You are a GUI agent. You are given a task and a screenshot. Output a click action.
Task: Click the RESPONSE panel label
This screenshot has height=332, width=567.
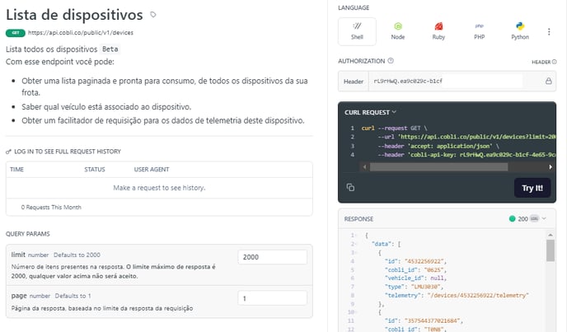[x=358, y=219]
